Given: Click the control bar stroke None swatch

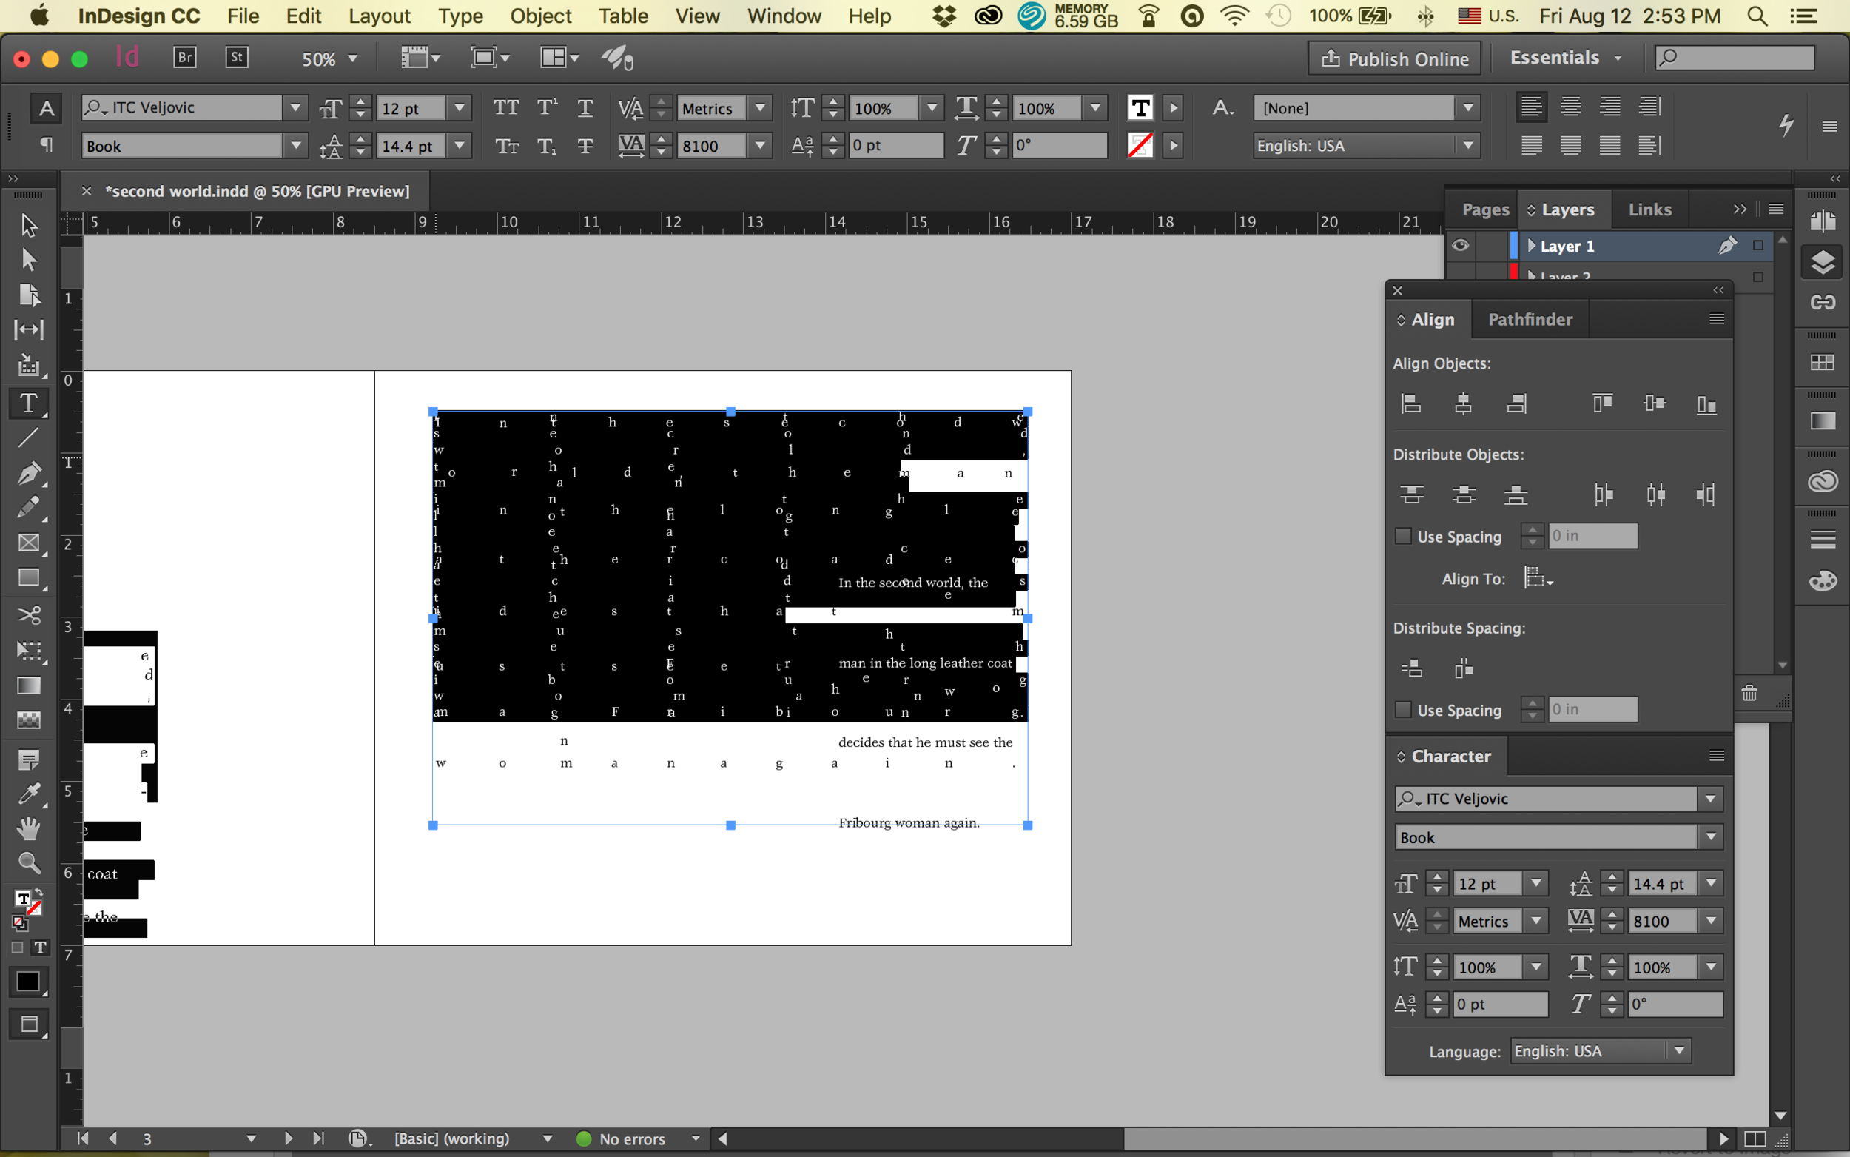Looking at the screenshot, I should 1140,144.
